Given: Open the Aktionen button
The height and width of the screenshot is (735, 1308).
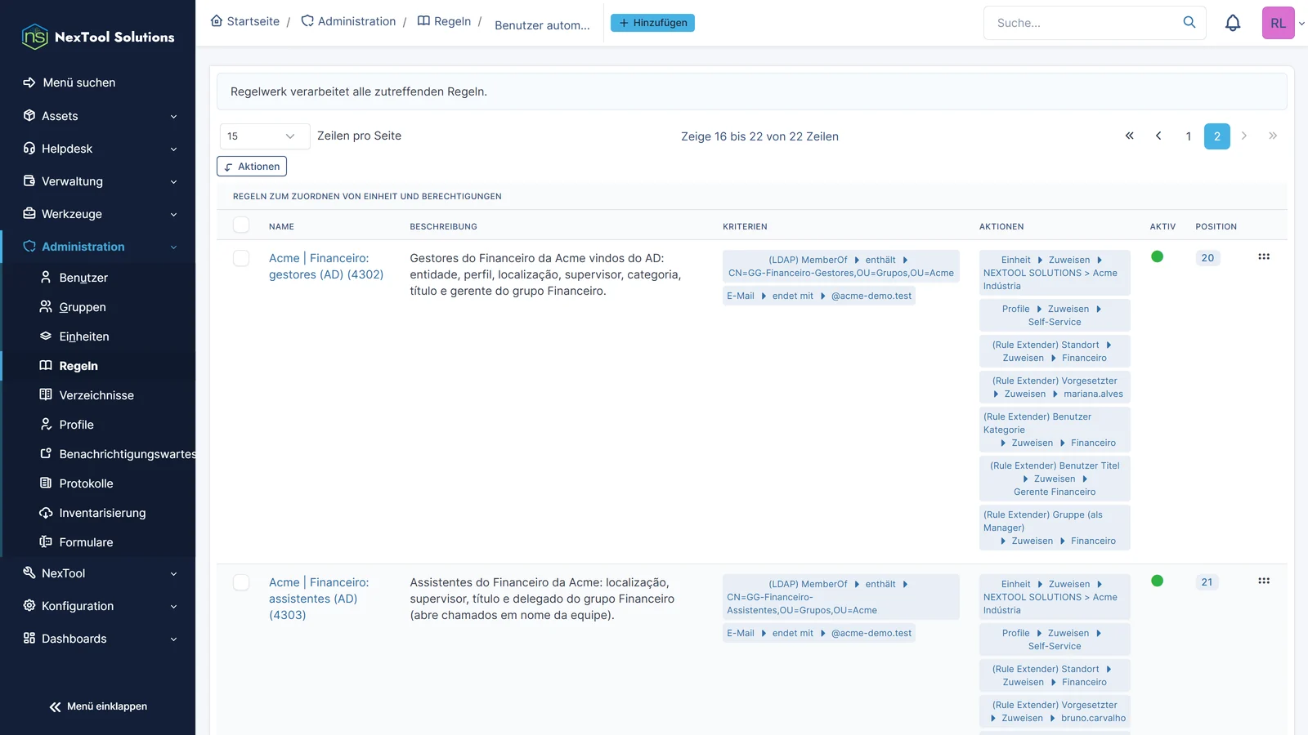Looking at the screenshot, I should pos(252,167).
